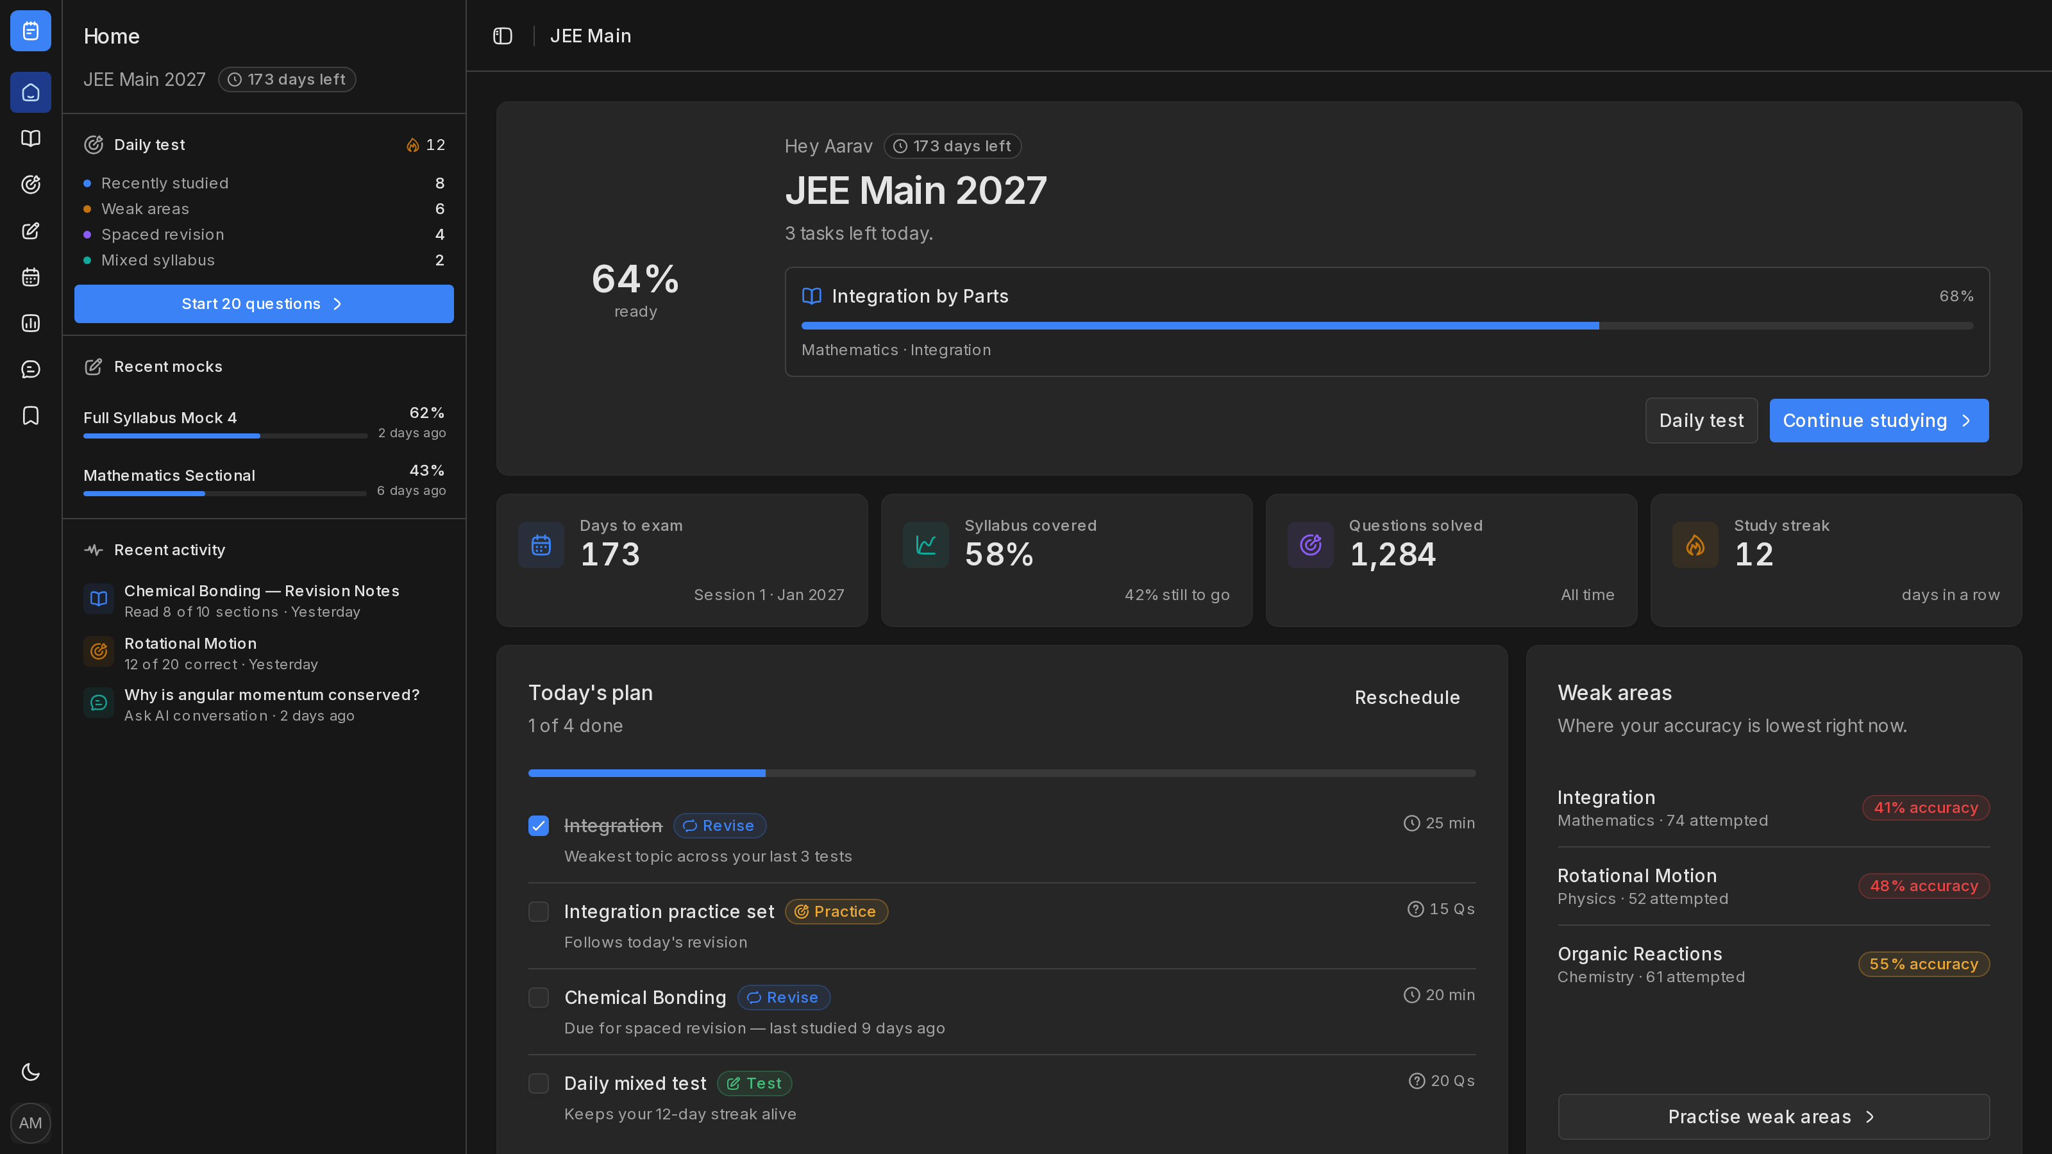Open Chemical Bonding Revision Notes activity

264,601
